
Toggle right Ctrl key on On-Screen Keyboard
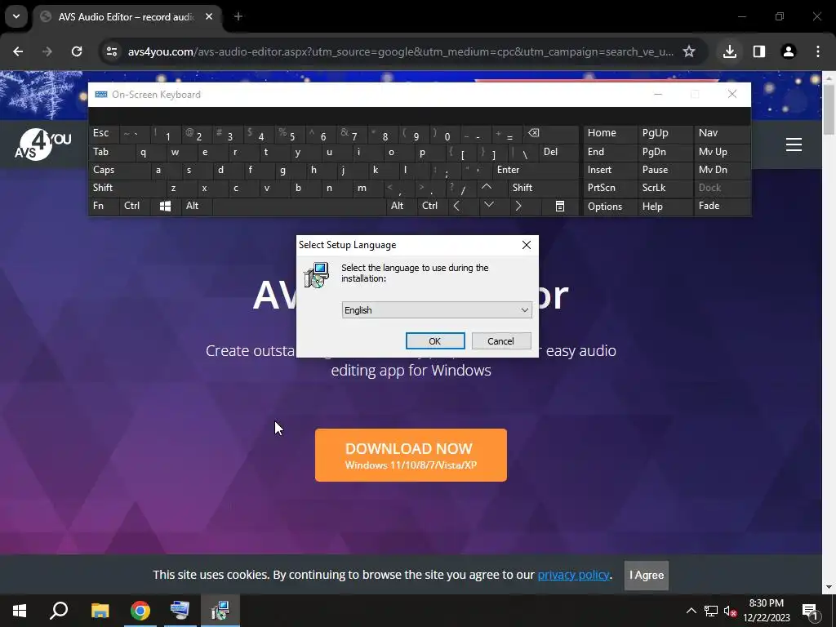[x=432, y=206]
